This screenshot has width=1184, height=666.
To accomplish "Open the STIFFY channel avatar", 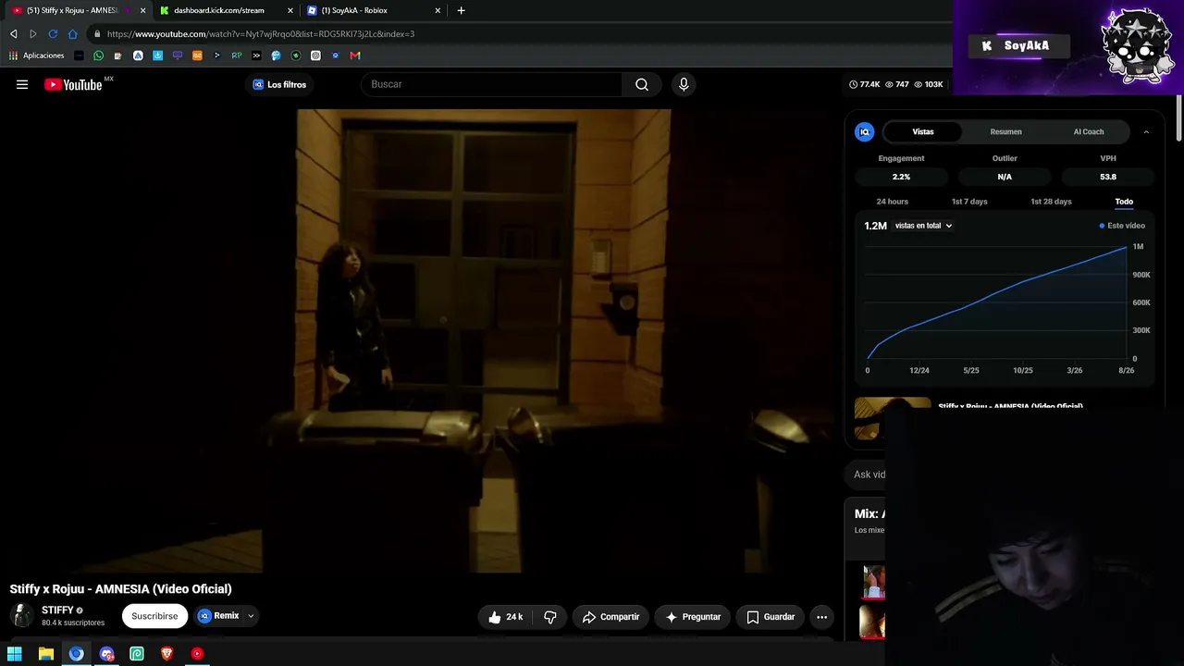I will click(x=22, y=616).
